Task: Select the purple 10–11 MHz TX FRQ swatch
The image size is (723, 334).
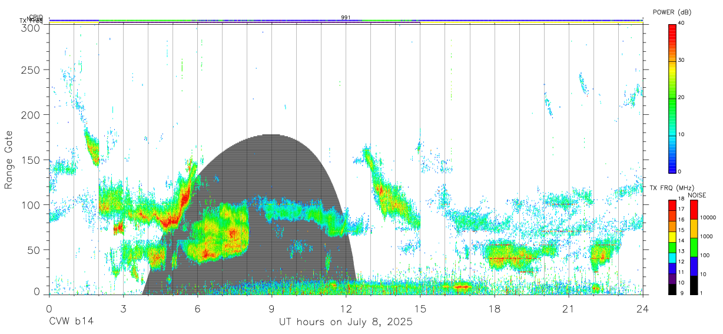Action: pyautogui.click(x=672, y=279)
